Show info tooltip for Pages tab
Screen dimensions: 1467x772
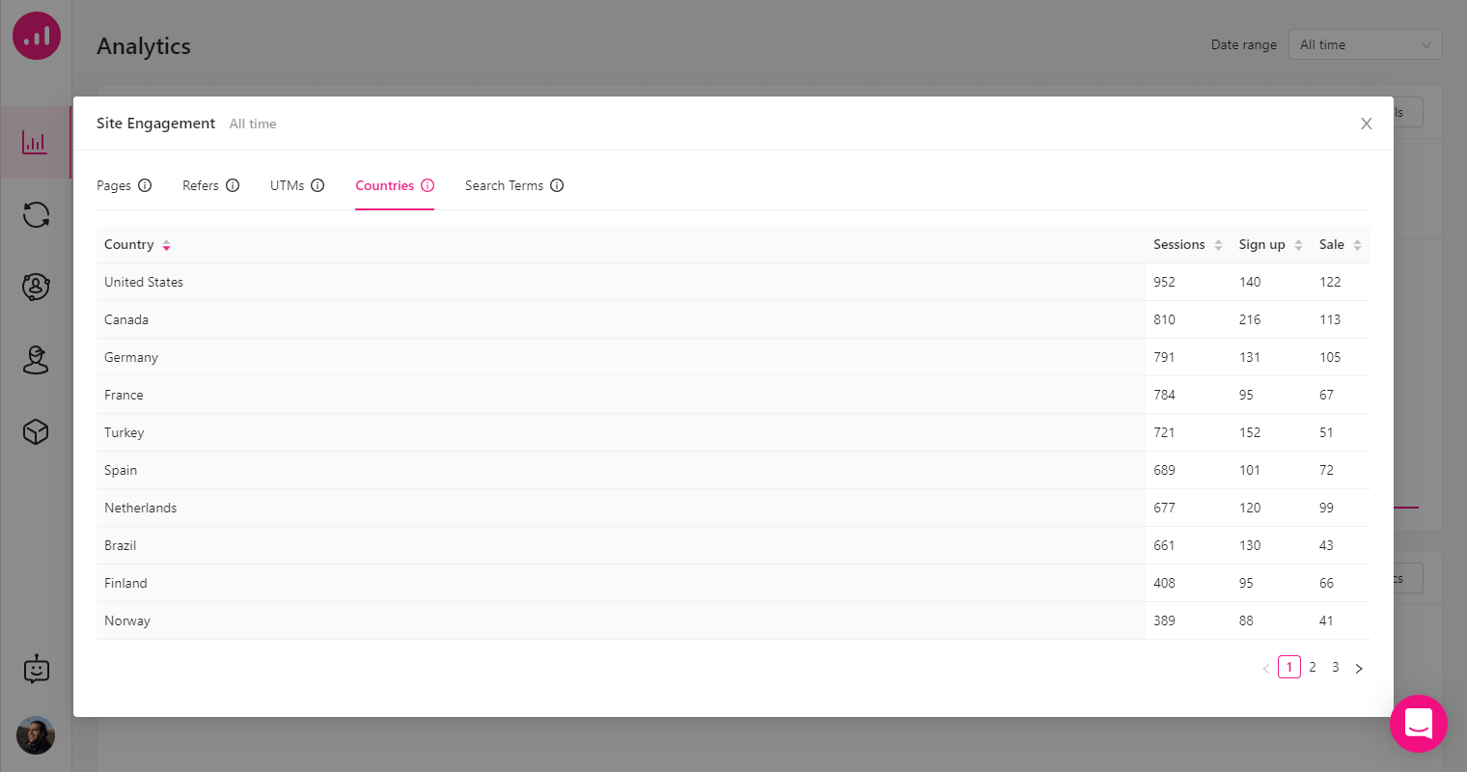click(145, 185)
